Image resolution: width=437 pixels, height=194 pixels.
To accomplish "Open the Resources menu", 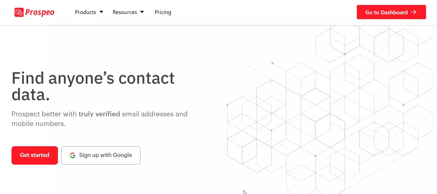I will point(125,12).
